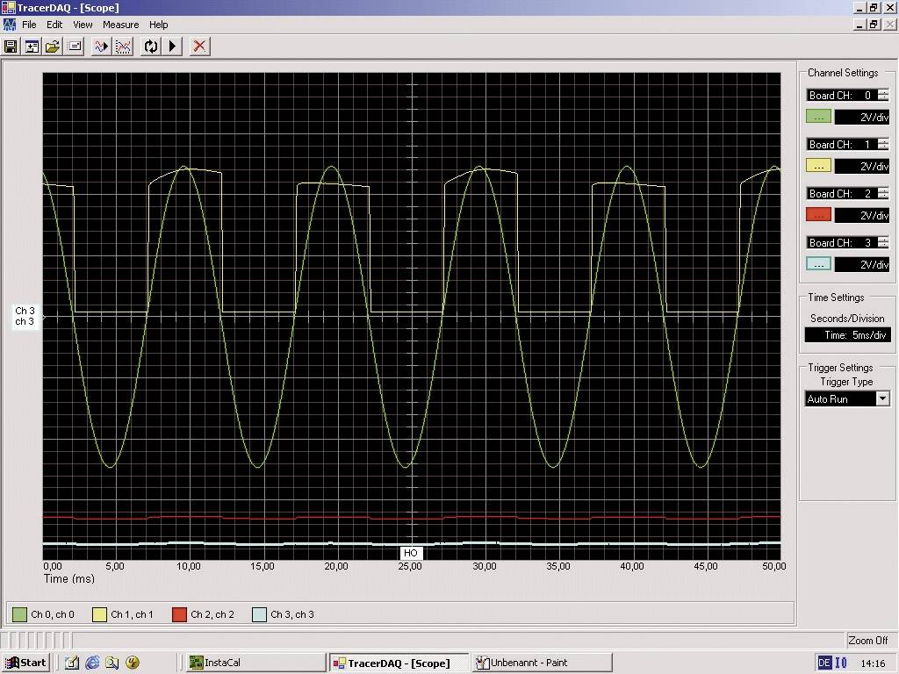The image size is (899, 674).
Task: Select the waveform signal toolbar icon
Action: [x=100, y=47]
